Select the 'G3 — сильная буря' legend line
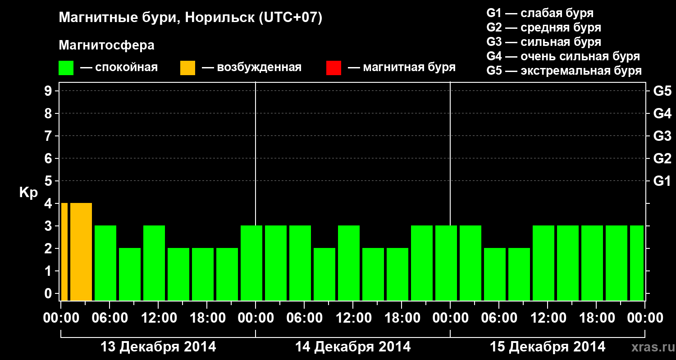 544,42
